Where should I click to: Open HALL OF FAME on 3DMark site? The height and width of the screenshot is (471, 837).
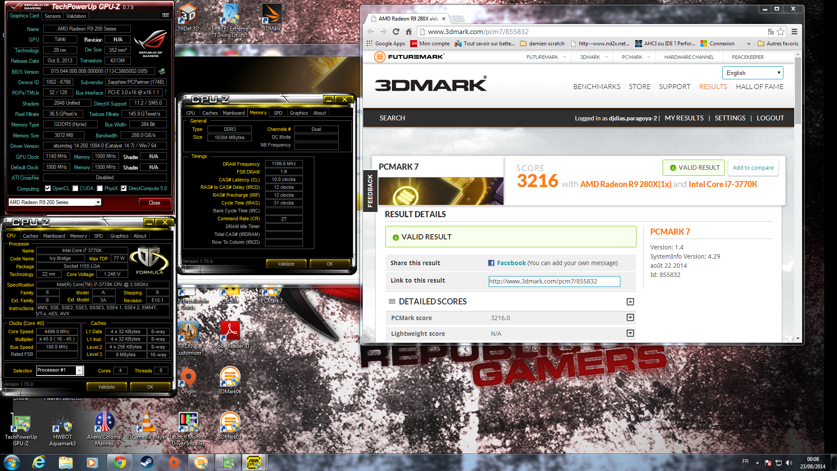click(x=759, y=86)
